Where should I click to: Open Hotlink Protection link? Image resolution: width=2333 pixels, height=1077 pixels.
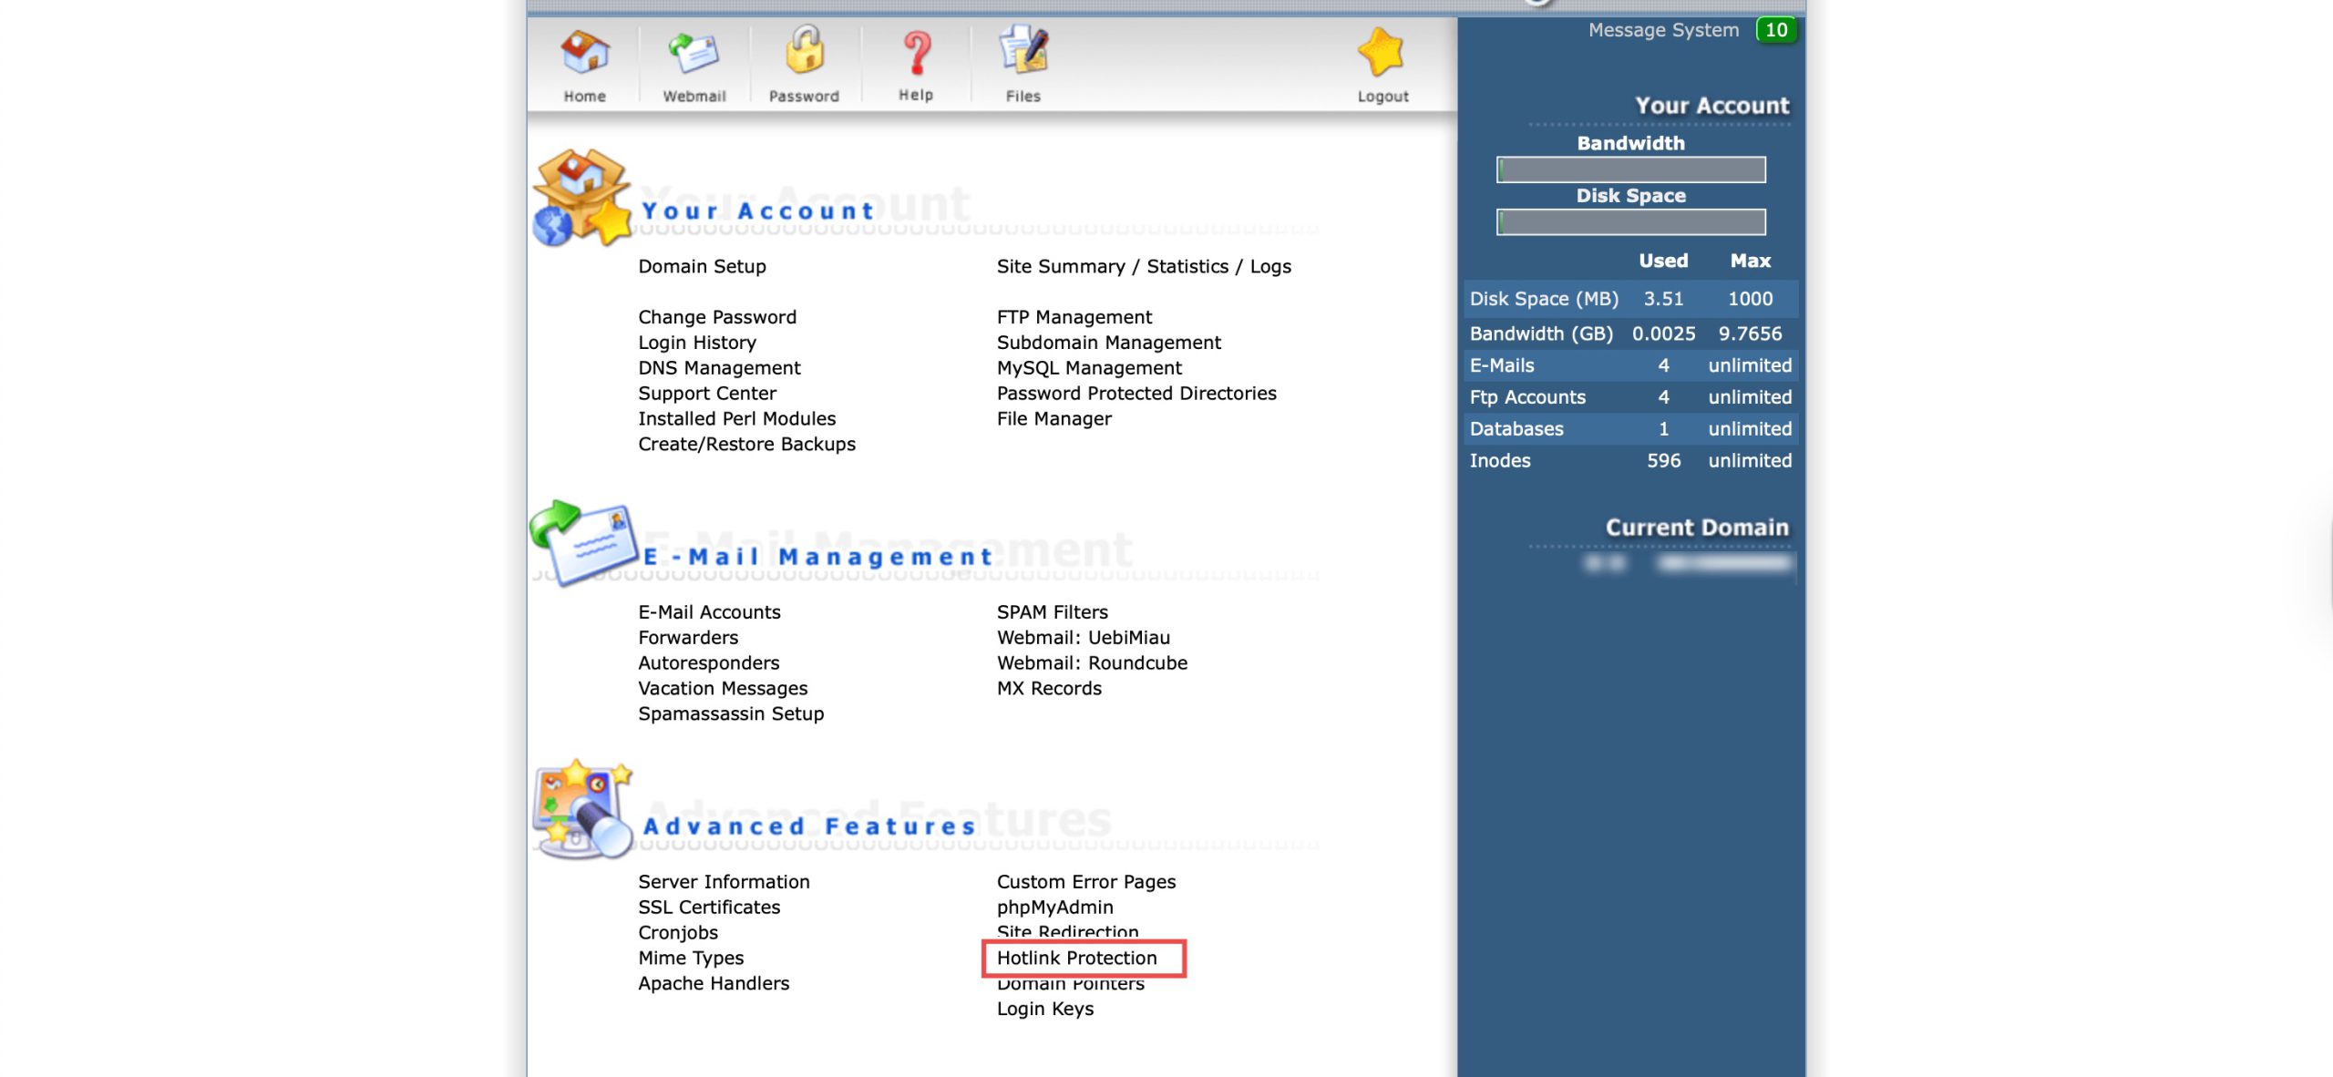pos(1076,958)
